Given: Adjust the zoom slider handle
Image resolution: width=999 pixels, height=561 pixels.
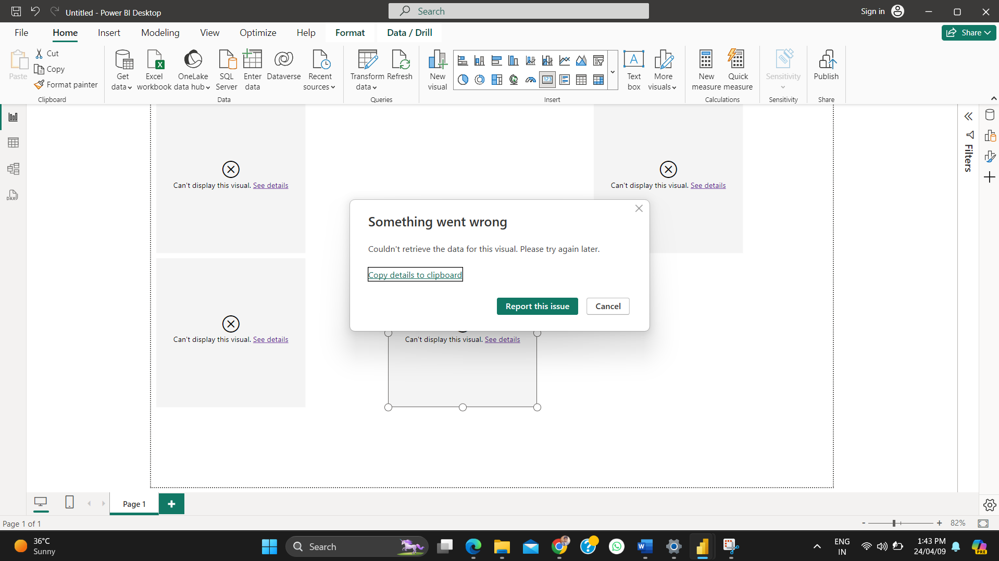Looking at the screenshot, I should [894, 523].
